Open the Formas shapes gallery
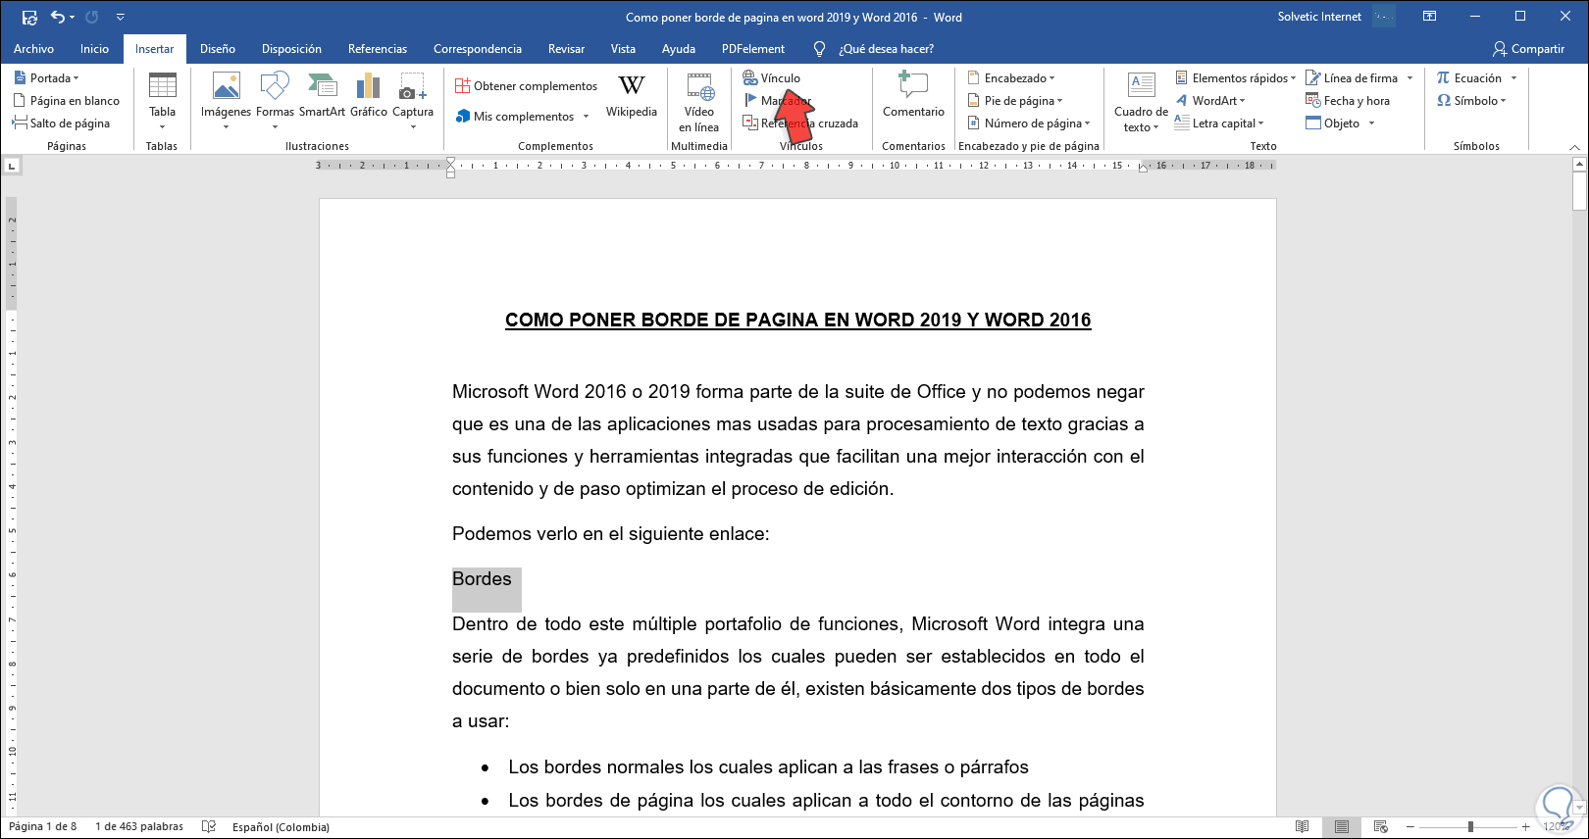Image resolution: width=1589 pixels, height=839 pixels. [275, 101]
